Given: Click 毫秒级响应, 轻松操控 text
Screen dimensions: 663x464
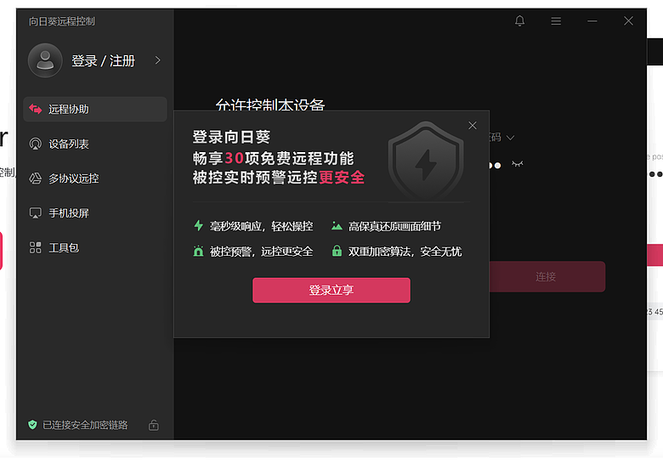Looking at the screenshot, I should 262,227.
